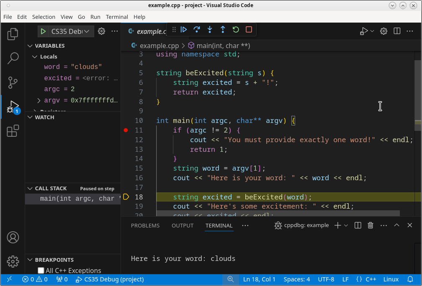Image resolution: width=422 pixels, height=286 pixels.
Task: Collapse the CALL STACK section
Action: tap(30, 189)
